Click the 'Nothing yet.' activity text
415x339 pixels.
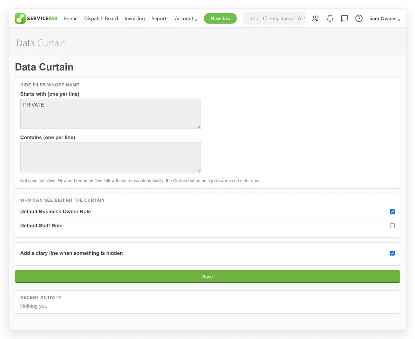pyautogui.click(x=34, y=306)
